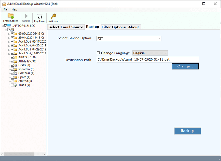221x161 pixels.
Task: Click the Activate key icon
Action: [x=53, y=16]
